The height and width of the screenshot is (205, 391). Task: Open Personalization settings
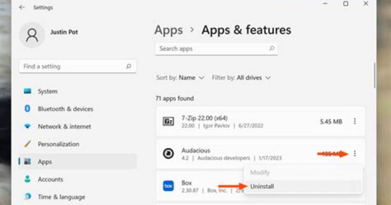[x=78, y=144]
